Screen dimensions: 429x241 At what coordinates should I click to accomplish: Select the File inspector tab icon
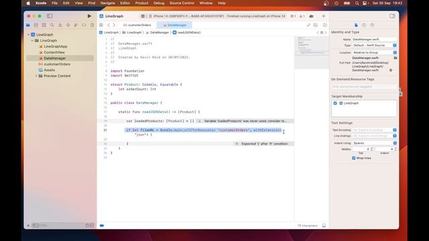(356, 25)
